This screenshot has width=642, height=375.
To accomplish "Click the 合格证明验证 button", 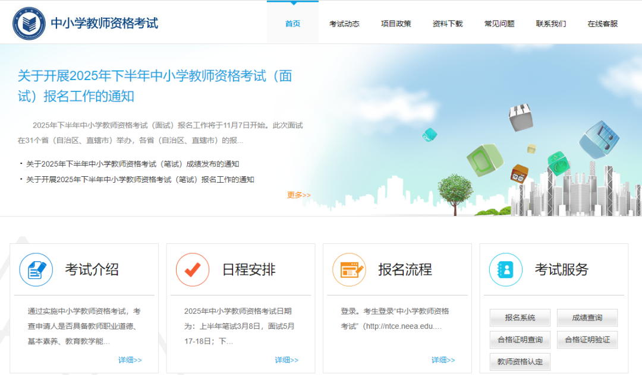I will pyautogui.click(x=587, y=339).
